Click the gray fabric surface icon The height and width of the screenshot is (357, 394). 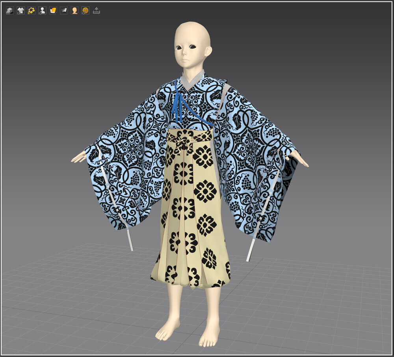64,11
